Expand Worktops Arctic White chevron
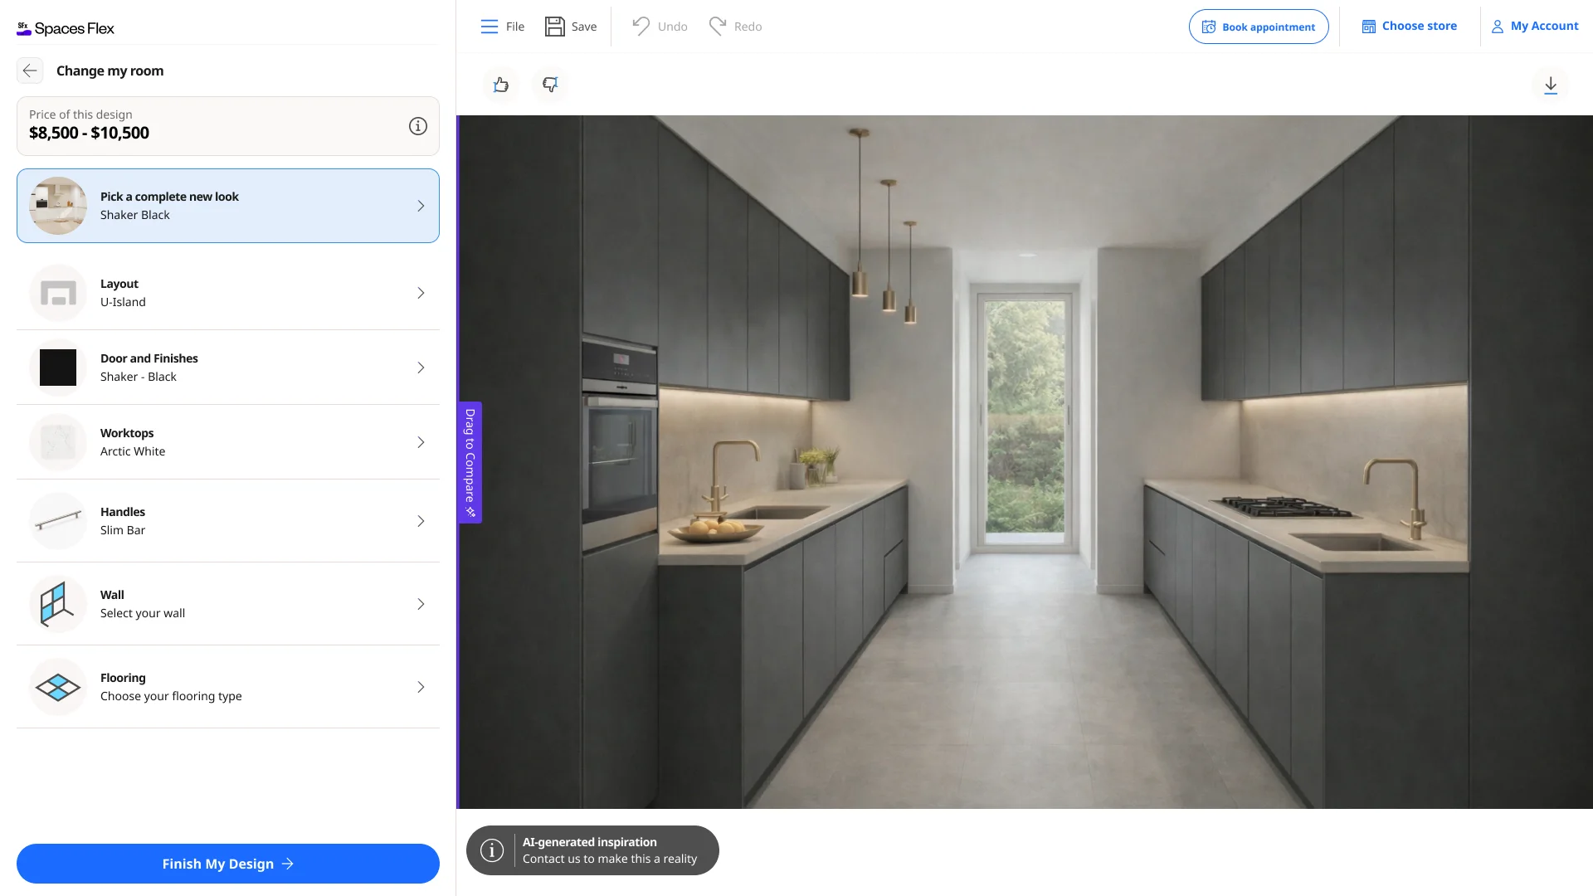Image resolution: width=1593 pixels, height=896 pixels. pyautogui.click(x=421, y=442)
